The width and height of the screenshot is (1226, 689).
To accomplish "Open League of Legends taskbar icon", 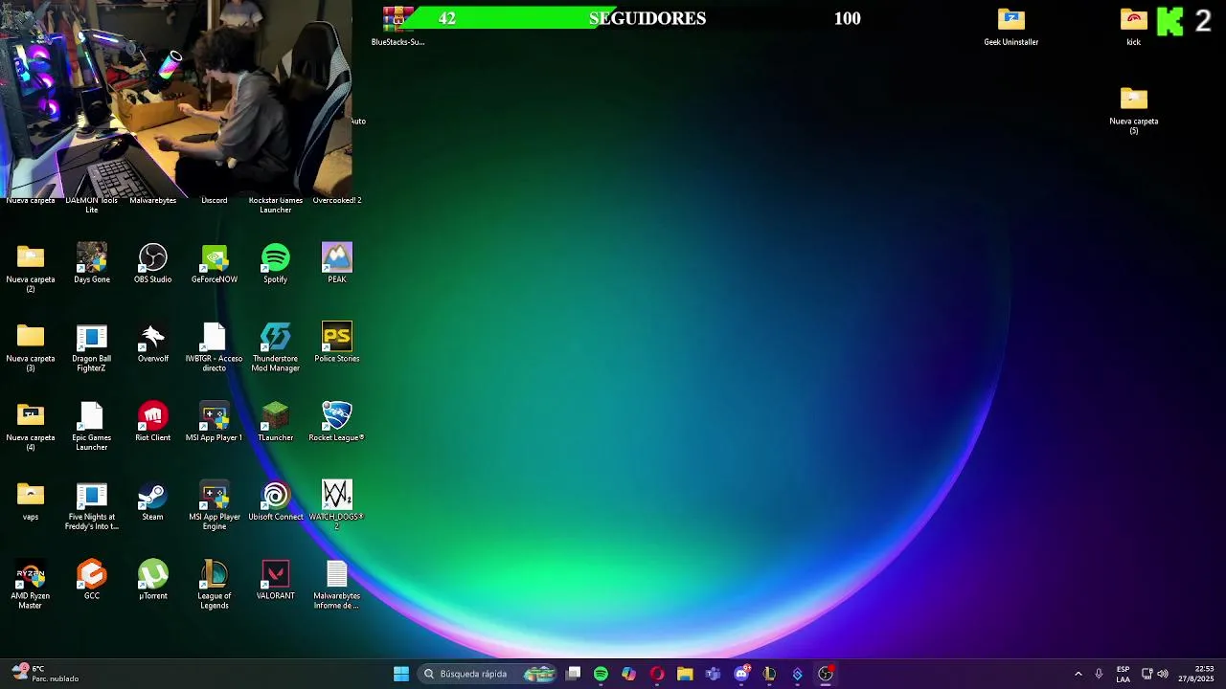I will coord(769,674).
